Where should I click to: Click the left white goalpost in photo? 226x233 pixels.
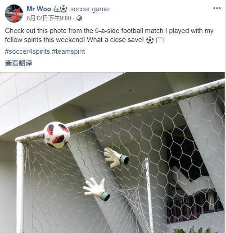coord(20,186)
